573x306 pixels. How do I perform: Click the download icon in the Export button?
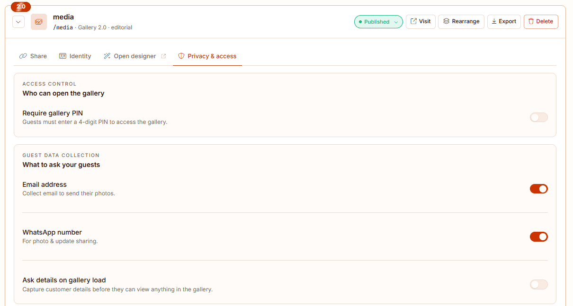(494, 21)
